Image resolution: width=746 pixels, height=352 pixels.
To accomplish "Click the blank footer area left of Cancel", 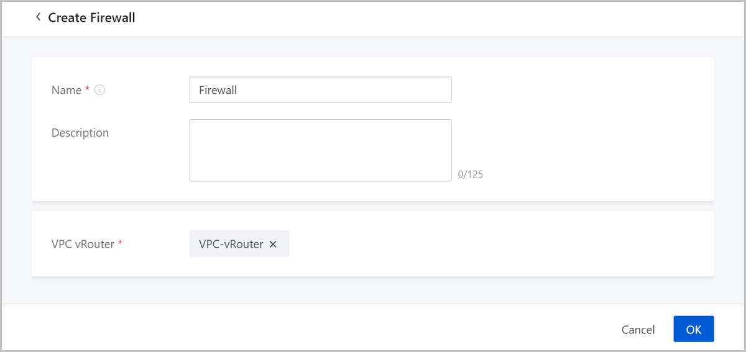I will 311,329.
